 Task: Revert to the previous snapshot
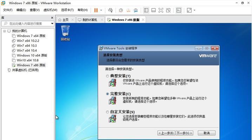click(x=128, y=10)
